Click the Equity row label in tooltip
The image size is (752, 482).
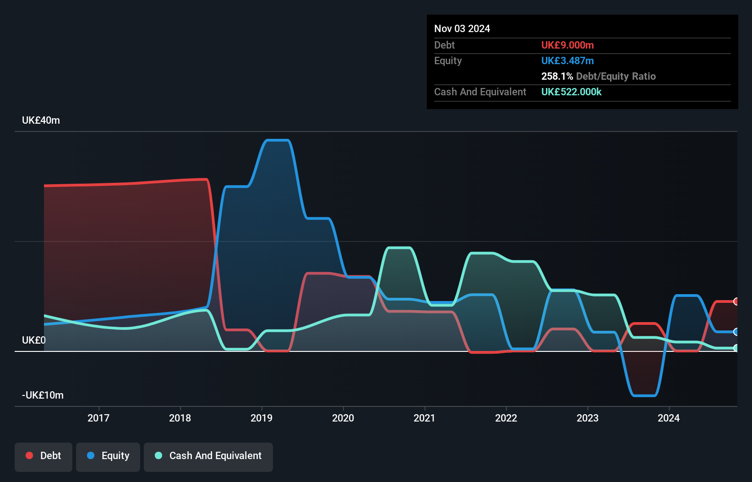448,60
